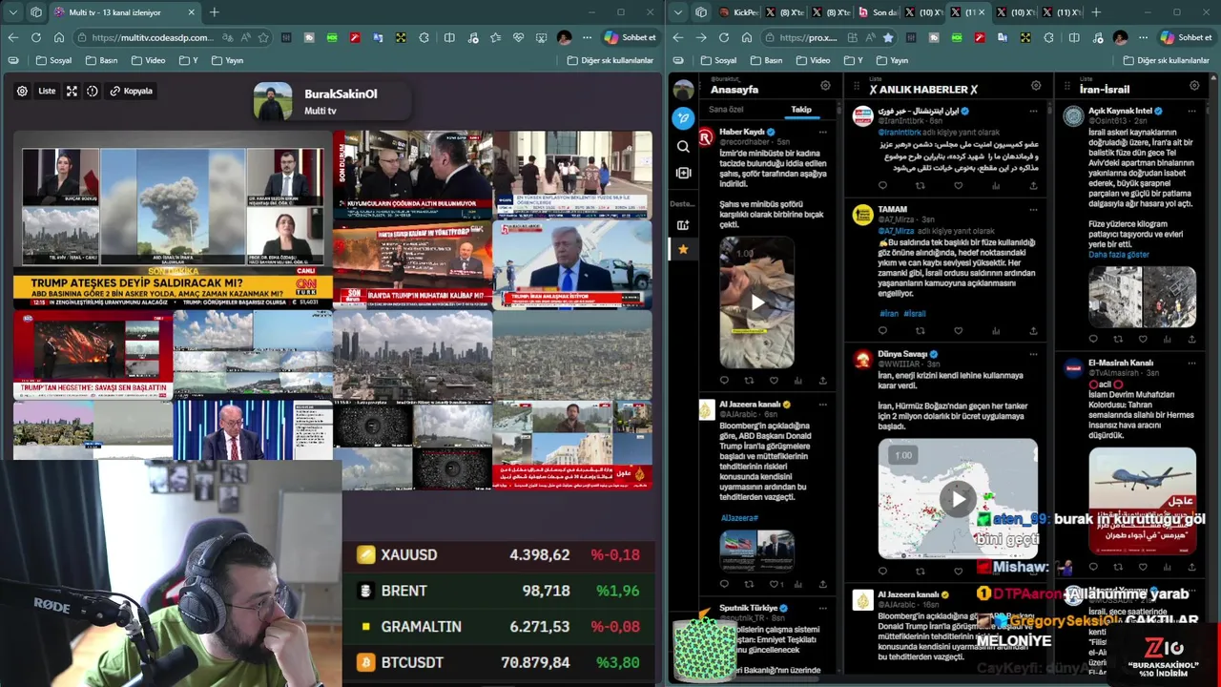The width and height of the screenshot is (1221, 687).
Task: Switch to Takip tab
Action: coord(801,110)
